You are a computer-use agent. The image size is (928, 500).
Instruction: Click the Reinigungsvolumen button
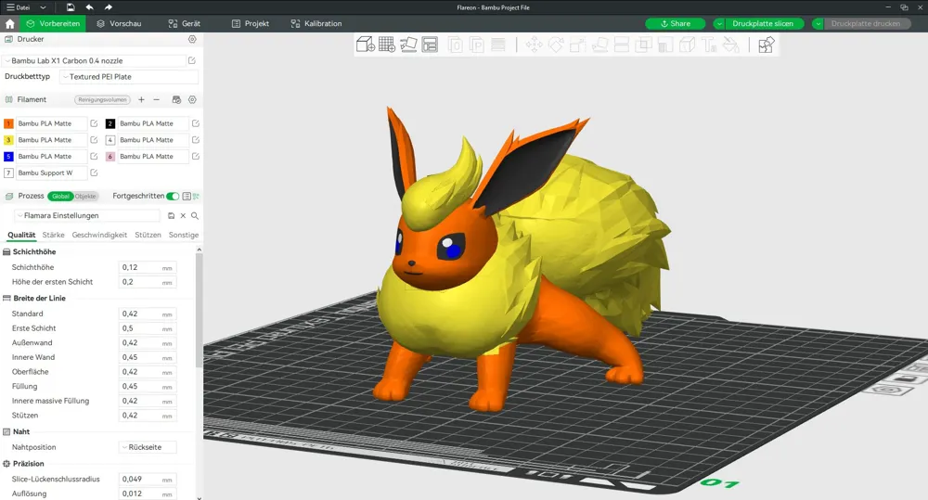[102, 99]
